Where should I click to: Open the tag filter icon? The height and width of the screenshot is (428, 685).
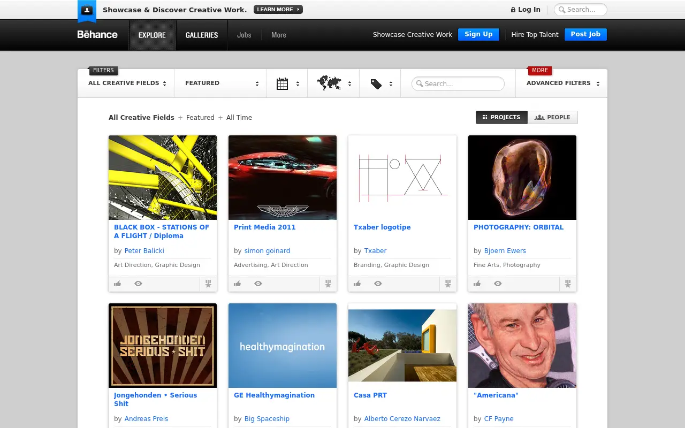376,84
